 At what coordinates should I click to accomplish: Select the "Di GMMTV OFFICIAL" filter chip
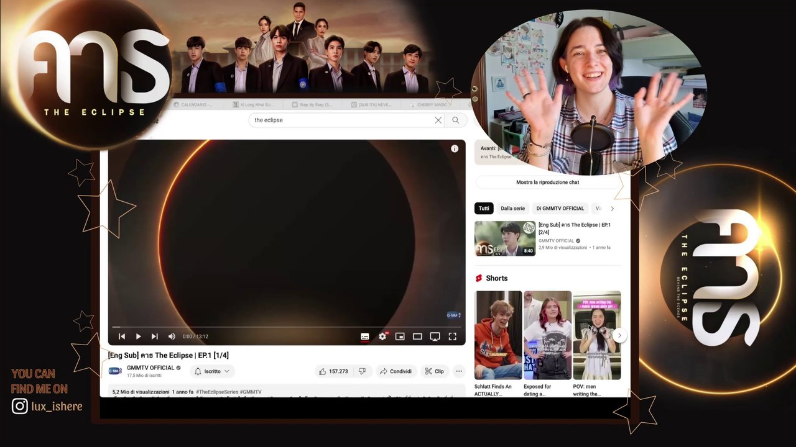tap(560, 209)
